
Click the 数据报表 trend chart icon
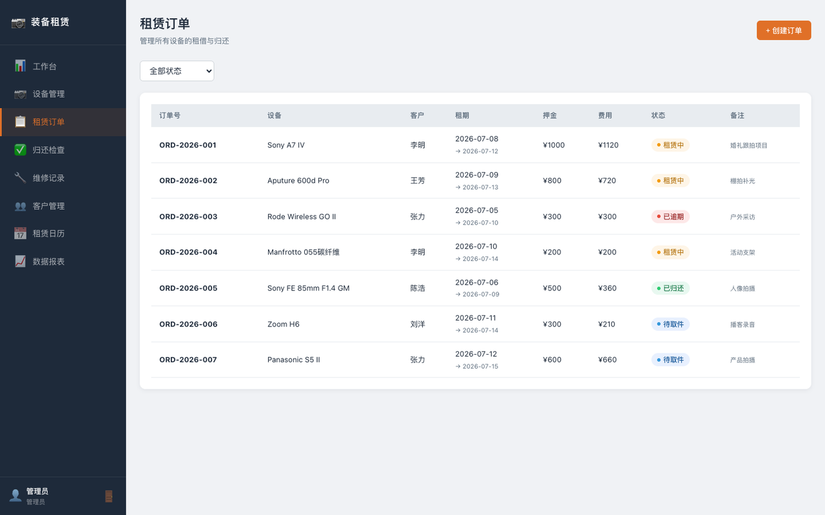(20, 261)
